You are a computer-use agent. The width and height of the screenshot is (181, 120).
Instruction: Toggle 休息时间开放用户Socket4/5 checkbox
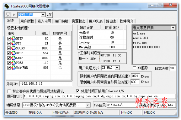pos(78,91)
